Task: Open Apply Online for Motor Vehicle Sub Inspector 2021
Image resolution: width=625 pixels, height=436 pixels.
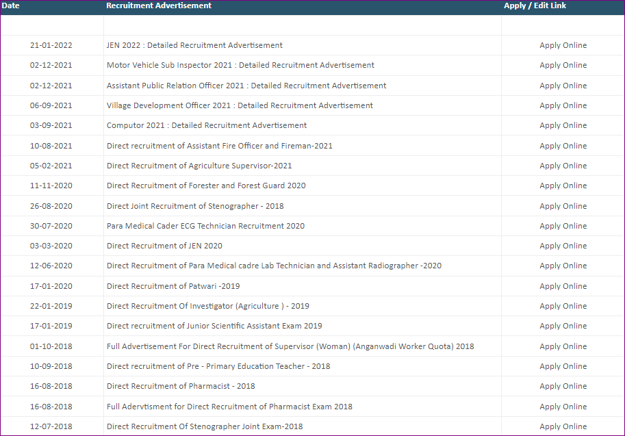Action: coord(563,65)
